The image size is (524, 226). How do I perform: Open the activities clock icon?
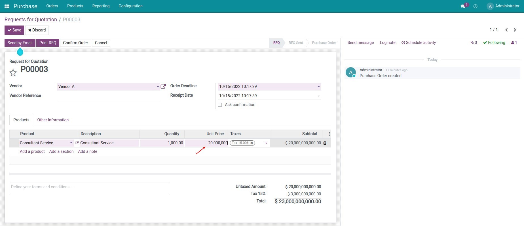point(476,6)
